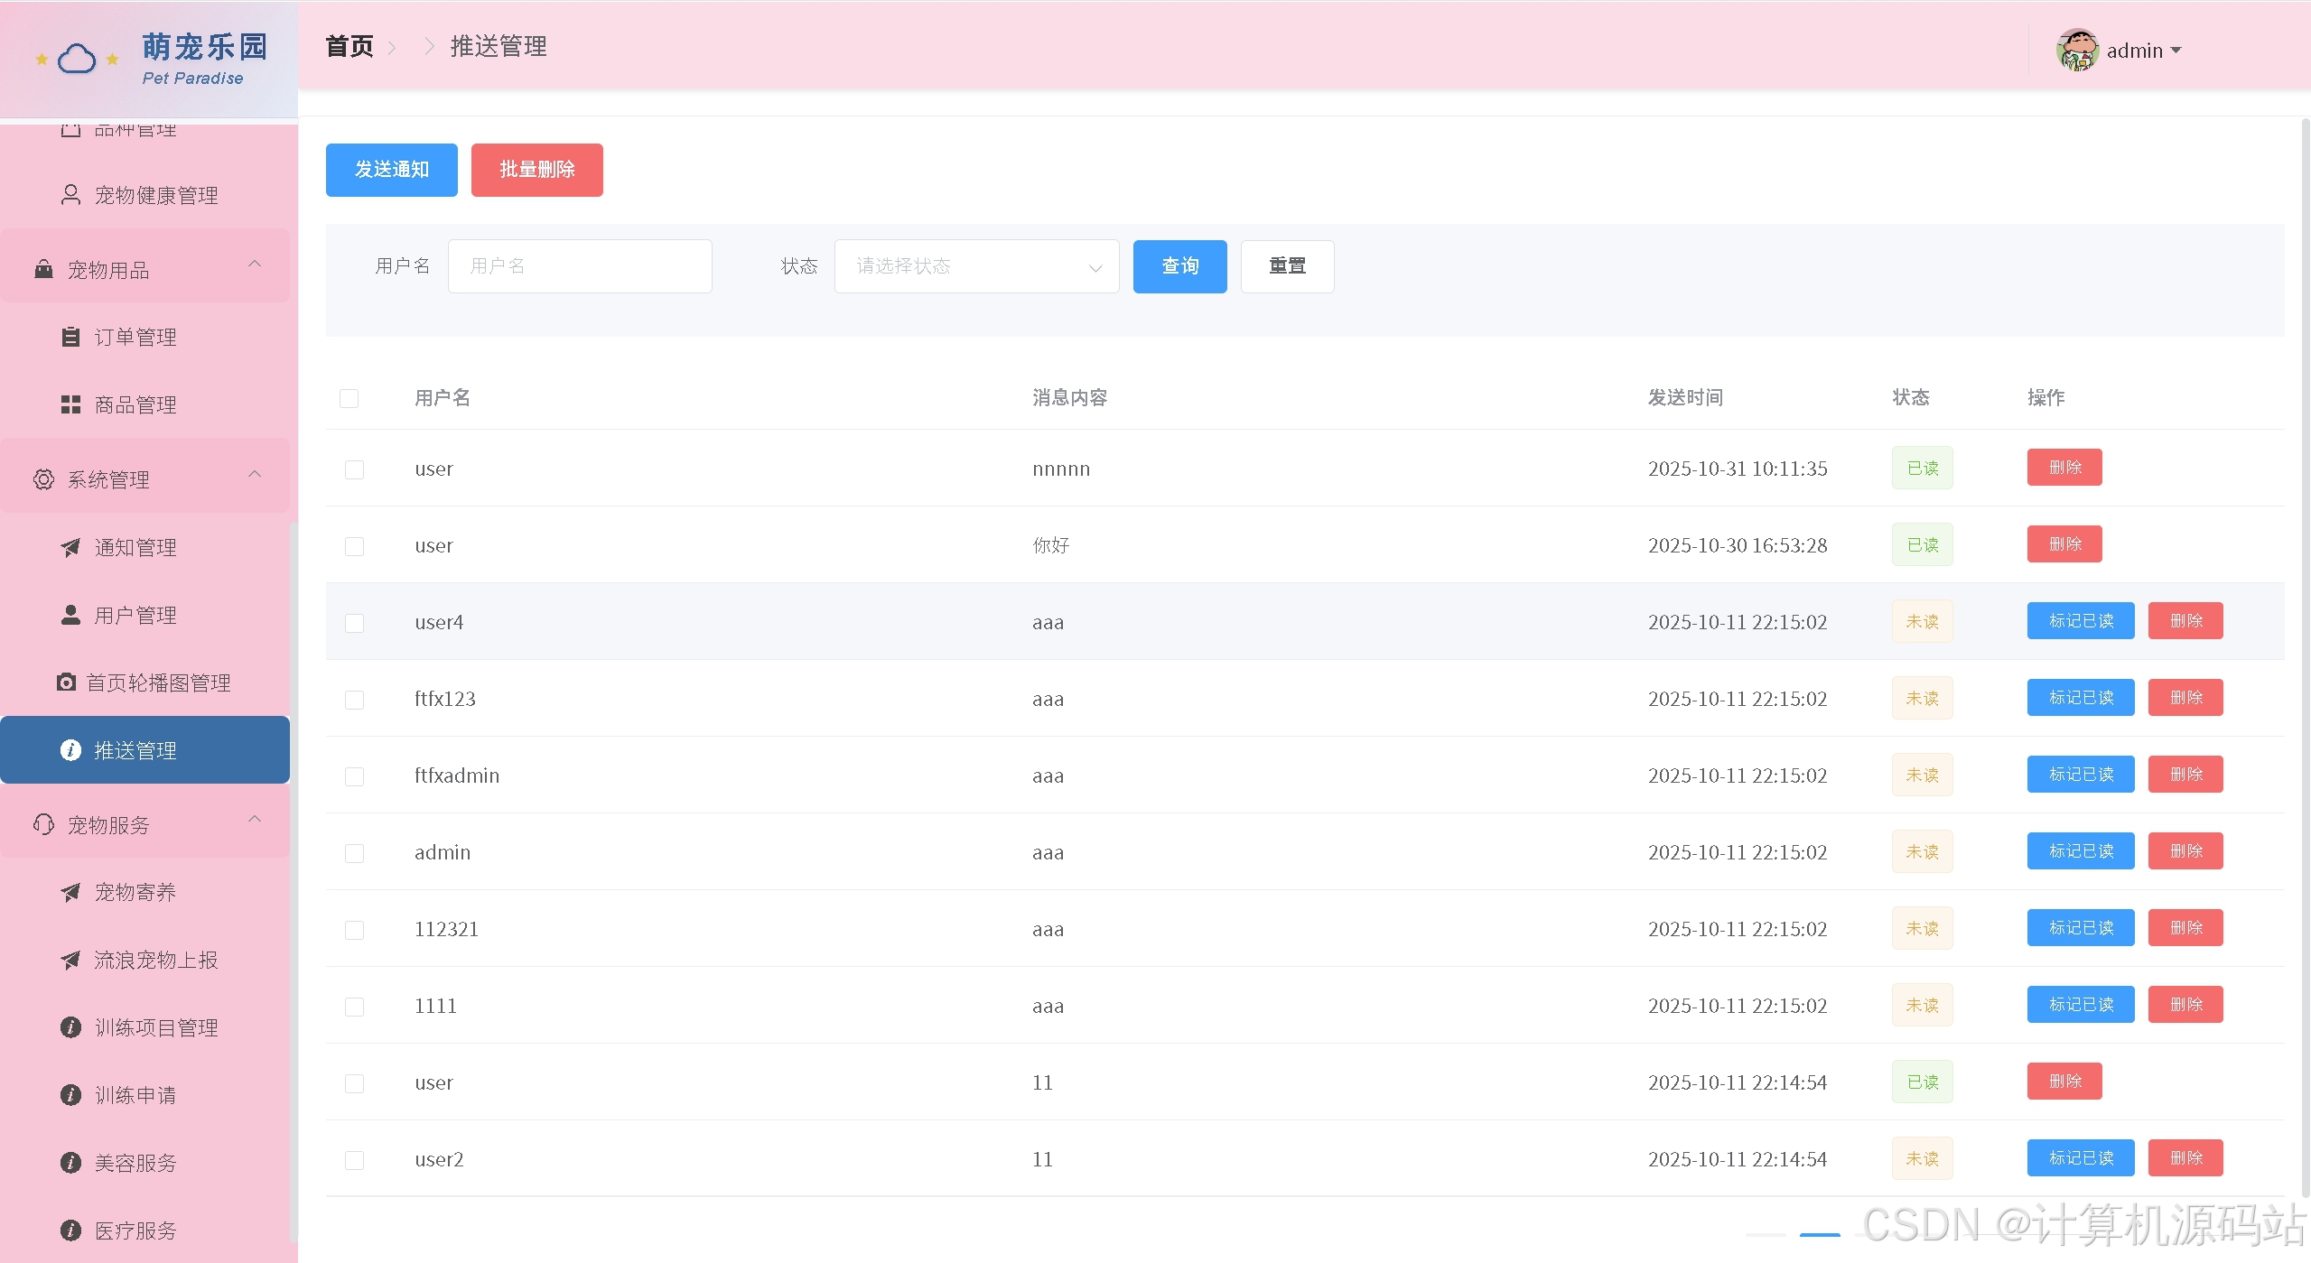The image size is (2311, 1263).
Task: Click the admin avatar picture
Action: [2077, 50]
